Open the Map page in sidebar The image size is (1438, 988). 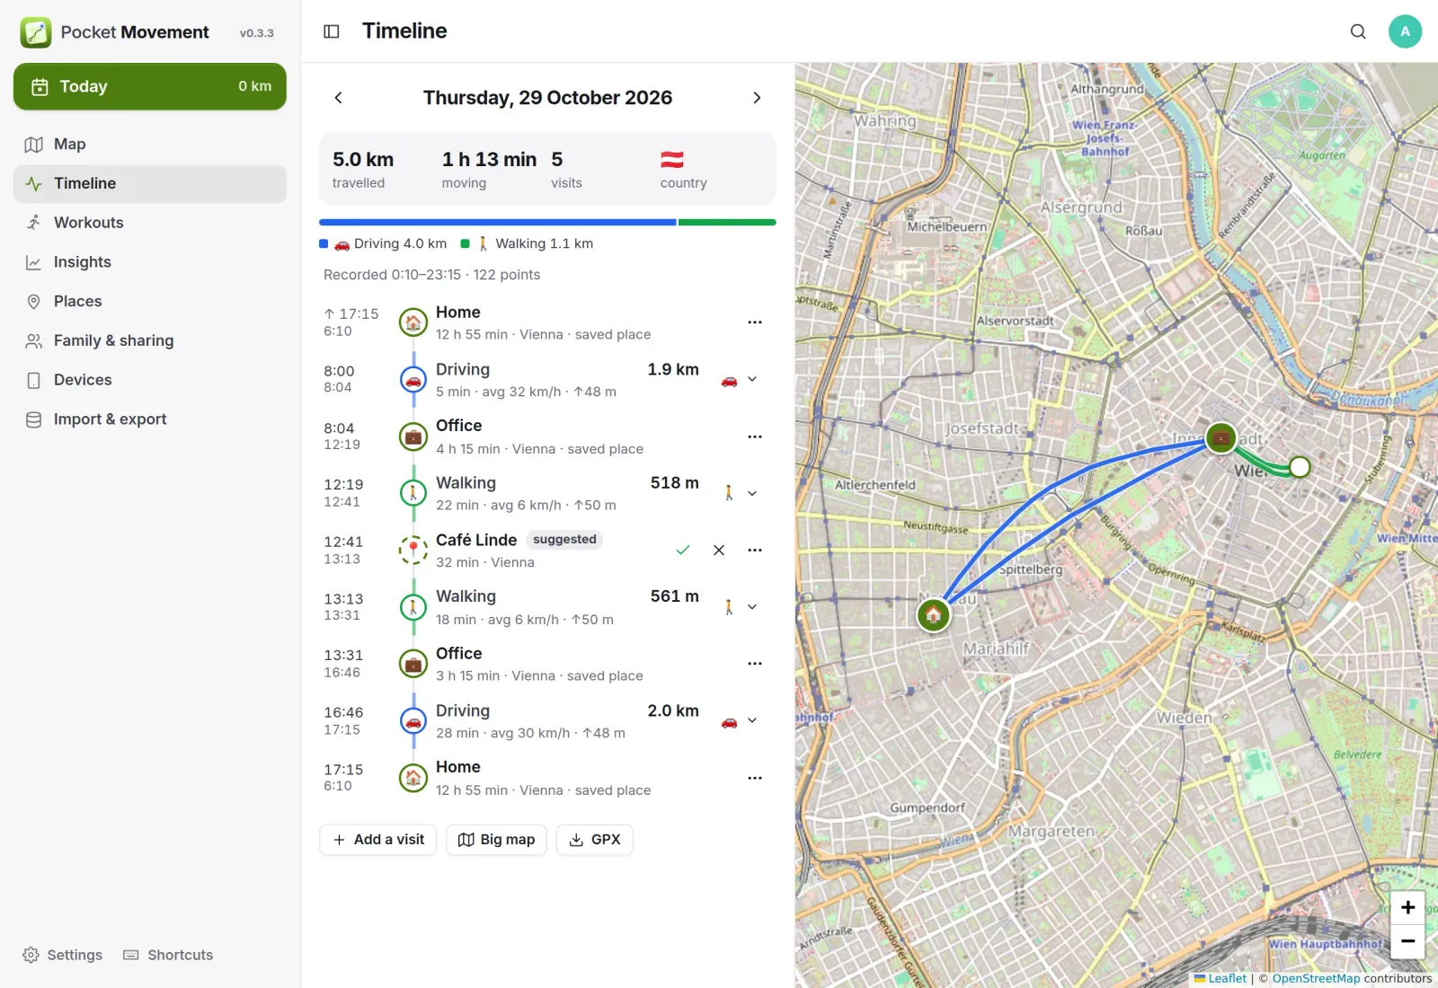tap(150, 144)
